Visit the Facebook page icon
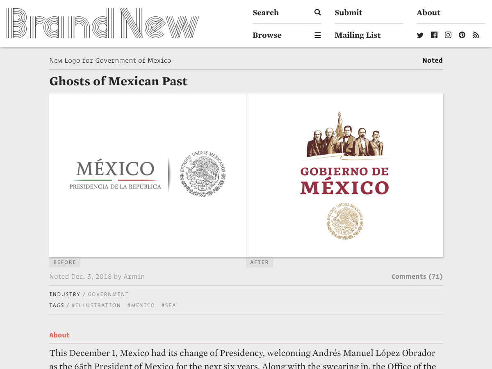Viewport: 492px width, 369px height. click(434, 35)
